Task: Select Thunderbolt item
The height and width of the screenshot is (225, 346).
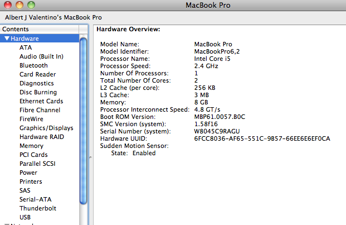Action: (x=38, y=208)
